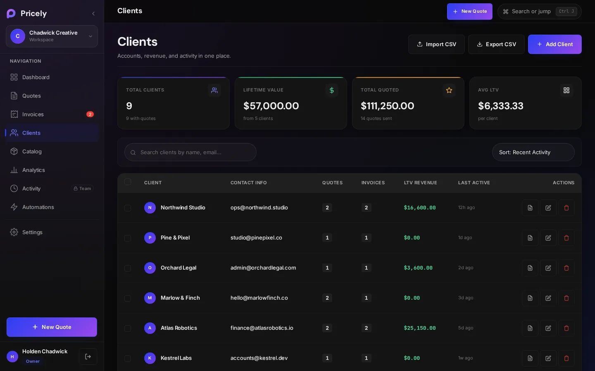Viewport: 595px width, 371px height.
Task: Click the top bar New Quote button
Action: pos(469,12)
